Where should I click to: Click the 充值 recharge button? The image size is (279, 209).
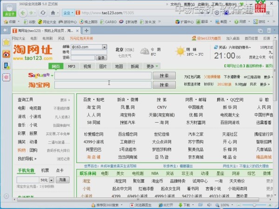coord(63,180)
